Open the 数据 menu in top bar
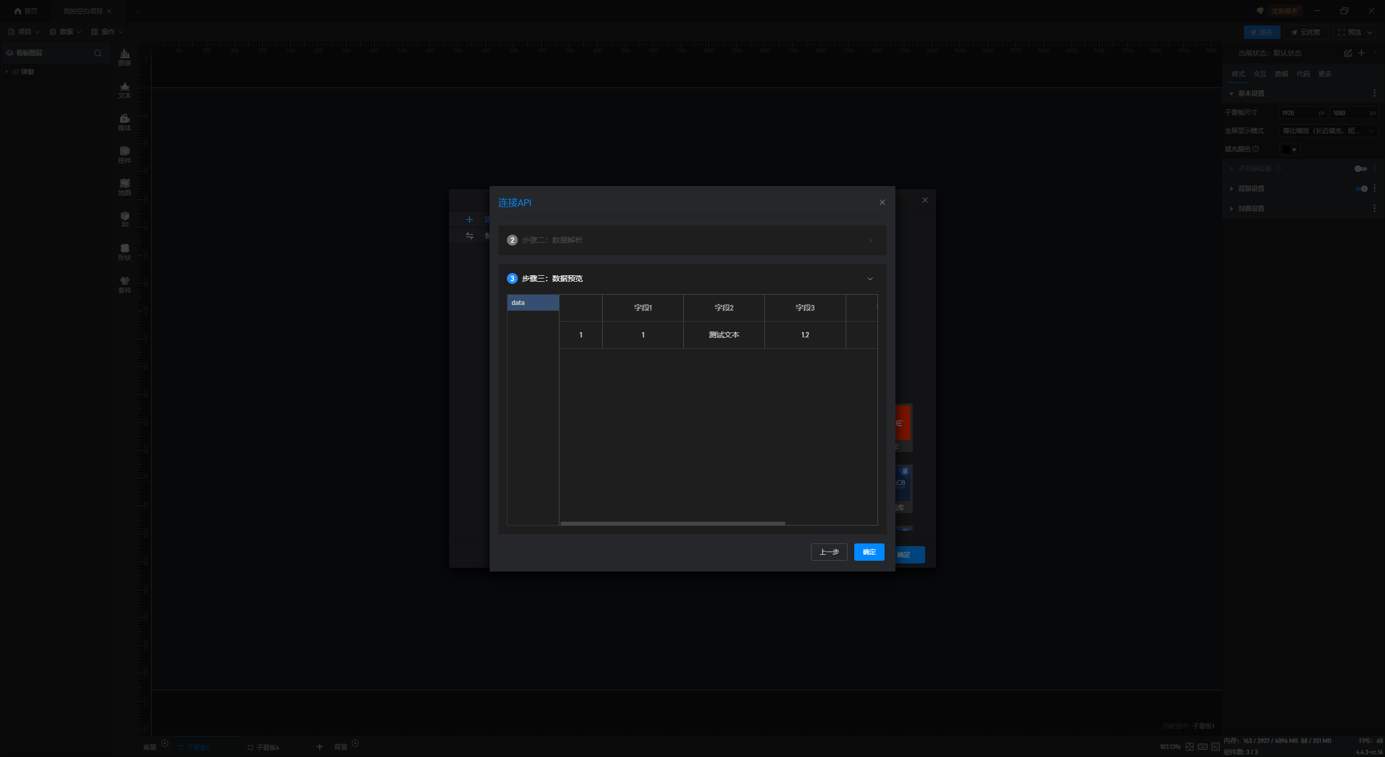This screenshot has height=757, width=1385. click(x=65, y=32)
